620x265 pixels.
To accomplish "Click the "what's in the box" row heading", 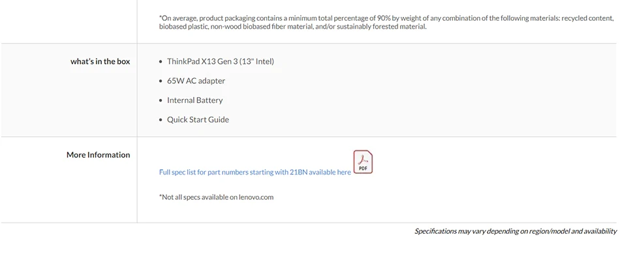I will tap(100, 61).
